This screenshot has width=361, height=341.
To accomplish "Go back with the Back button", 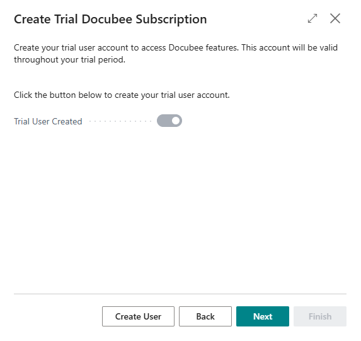I will pos(205,316).
